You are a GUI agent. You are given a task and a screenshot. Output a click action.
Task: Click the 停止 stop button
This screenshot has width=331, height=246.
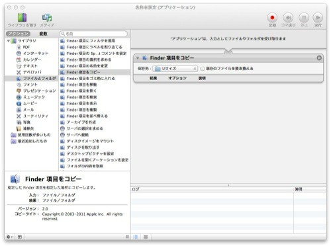(304, 18)
